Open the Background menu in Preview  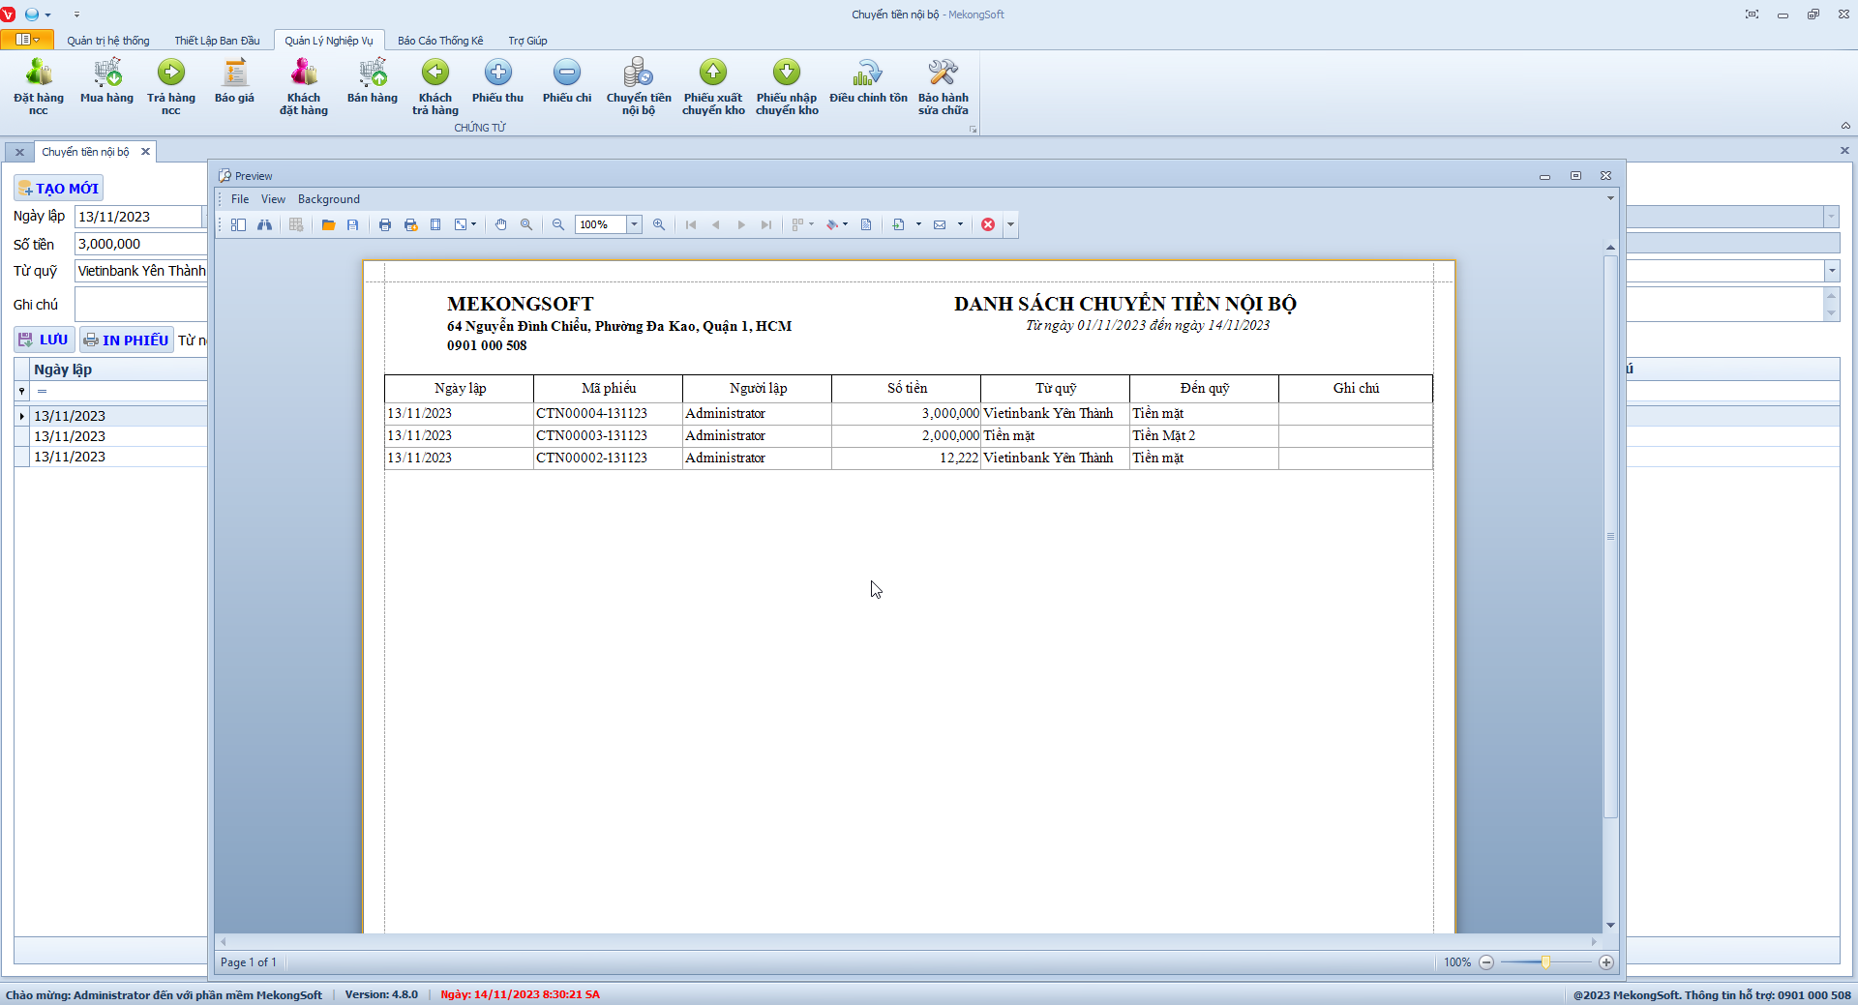tap(328, 199)
